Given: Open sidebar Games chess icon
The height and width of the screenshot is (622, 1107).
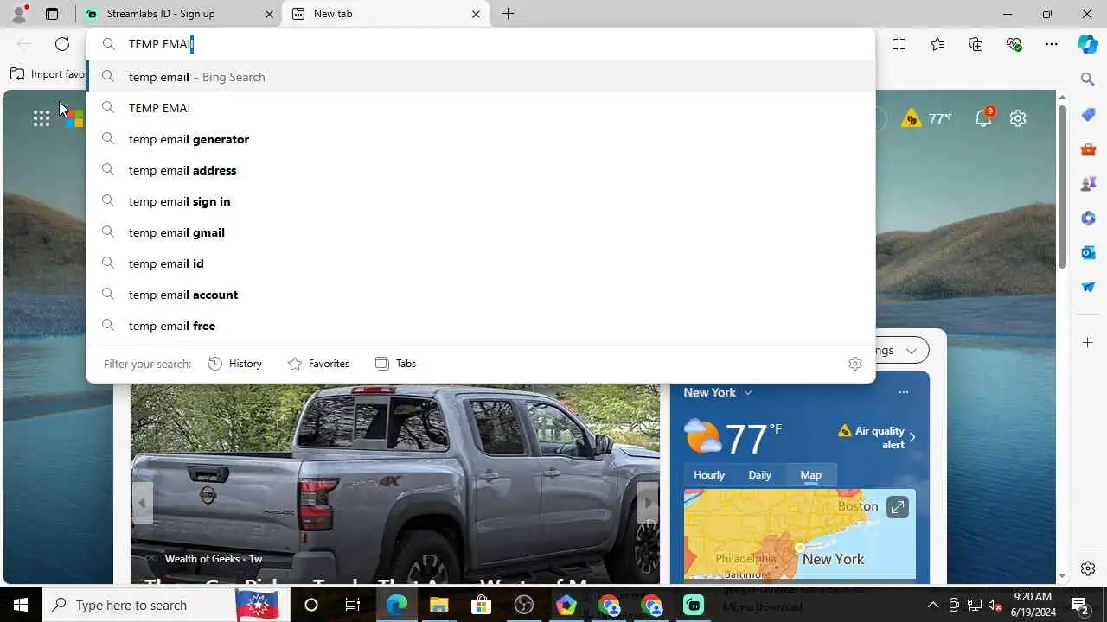Looking at the screenshot, I should [x=1088, y=183].
